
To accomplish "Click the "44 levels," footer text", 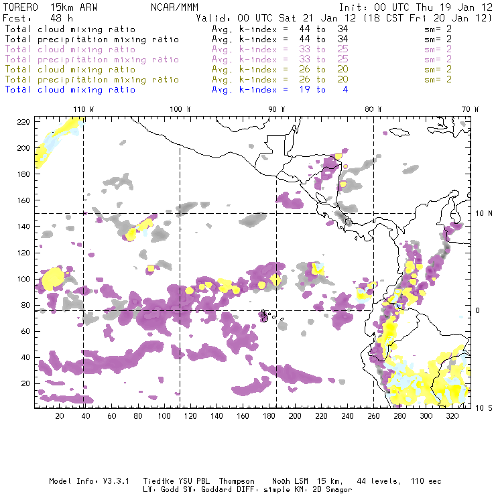I will (x=379, y=481).
